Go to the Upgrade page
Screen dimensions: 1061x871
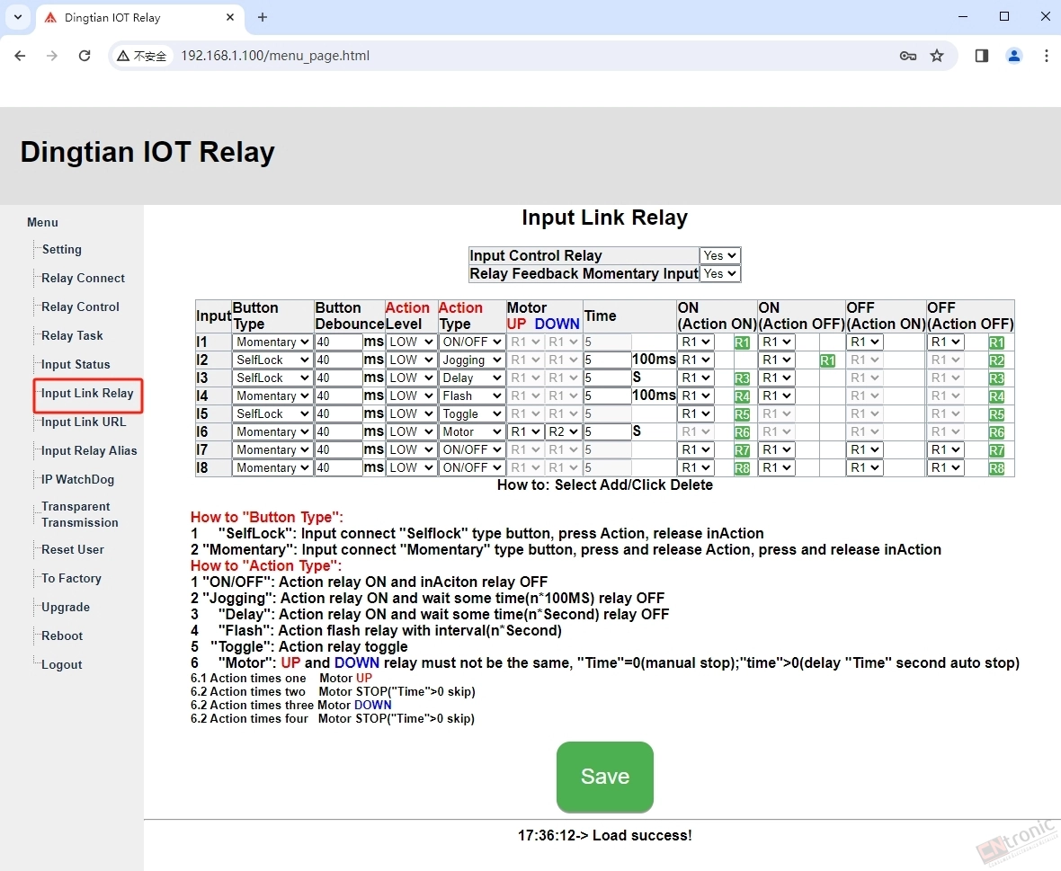(66, 608)
